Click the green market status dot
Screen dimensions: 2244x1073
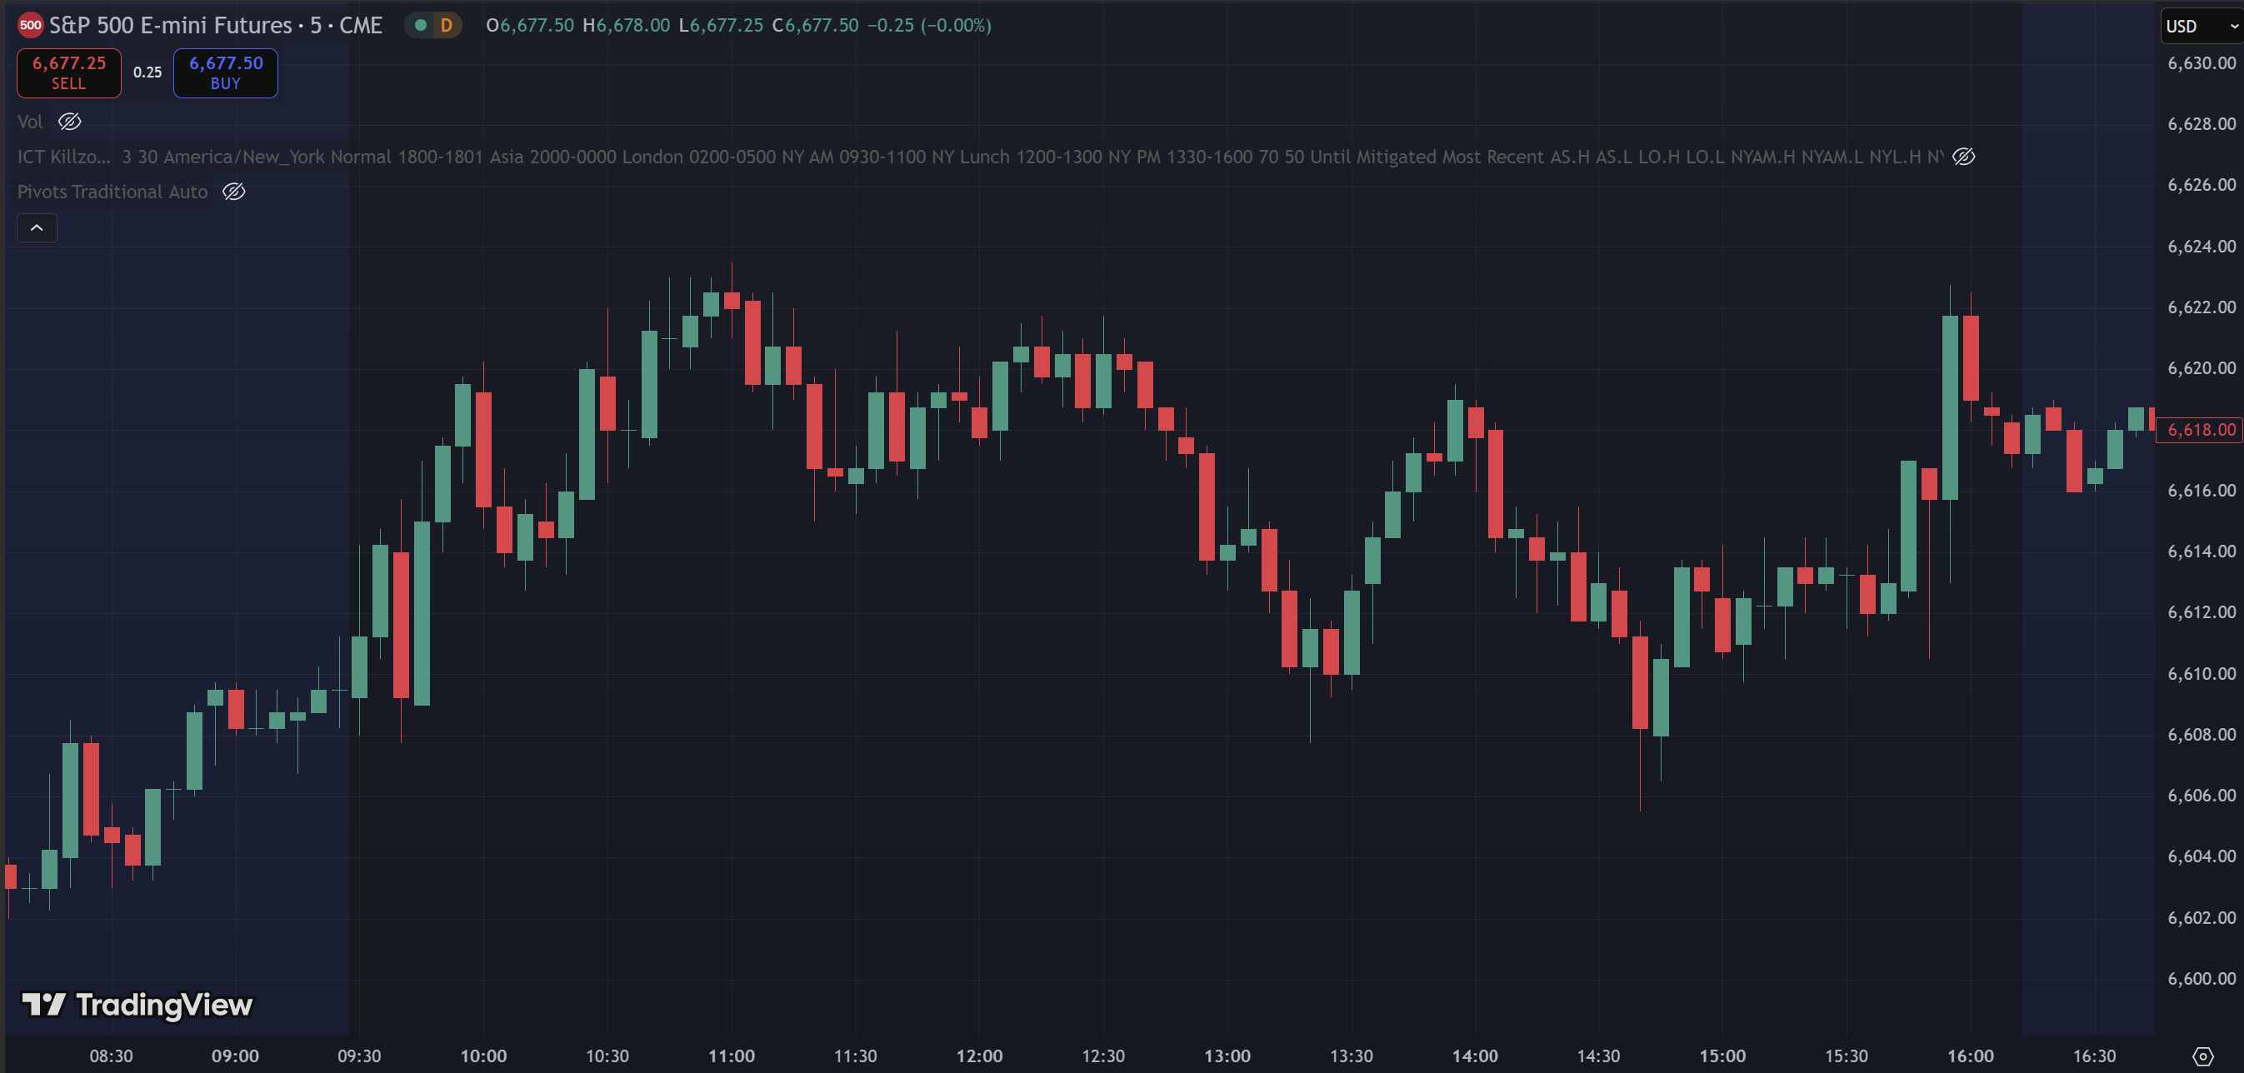421,25
